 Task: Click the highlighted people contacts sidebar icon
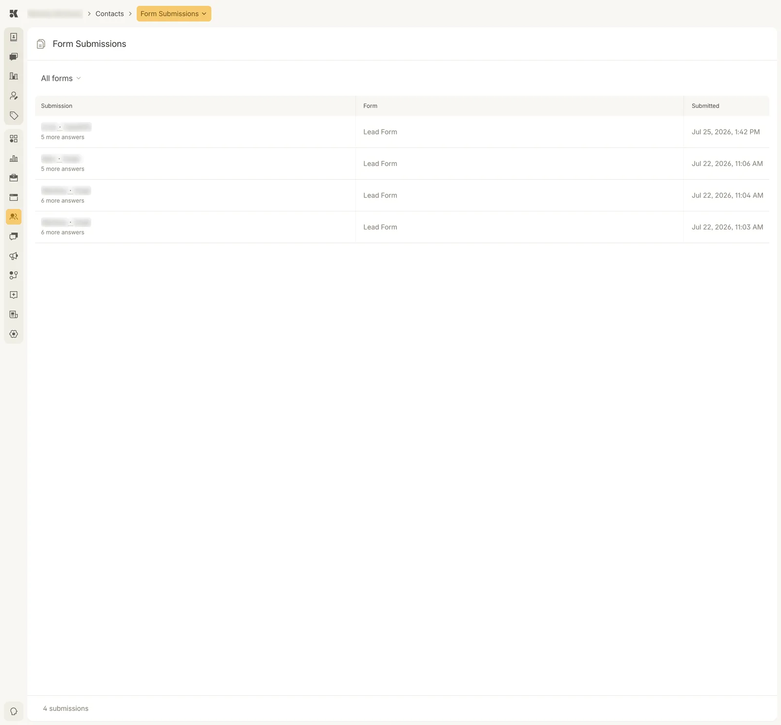pos(14,217)
